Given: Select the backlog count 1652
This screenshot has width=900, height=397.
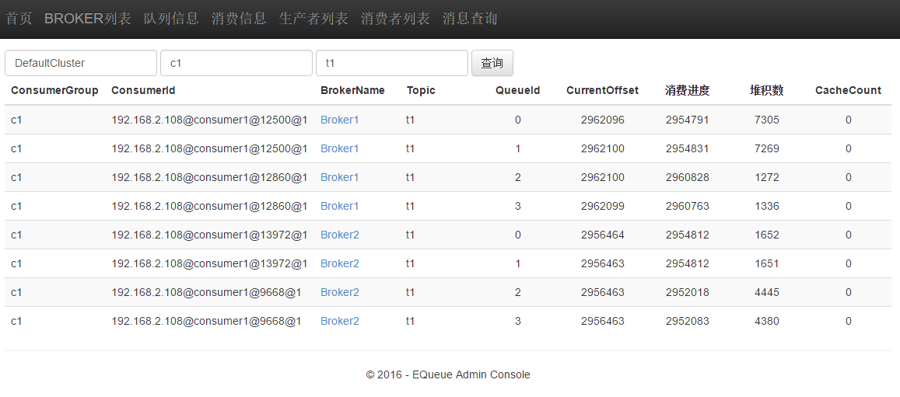Looking at the screenshot, I should (767, 235).
